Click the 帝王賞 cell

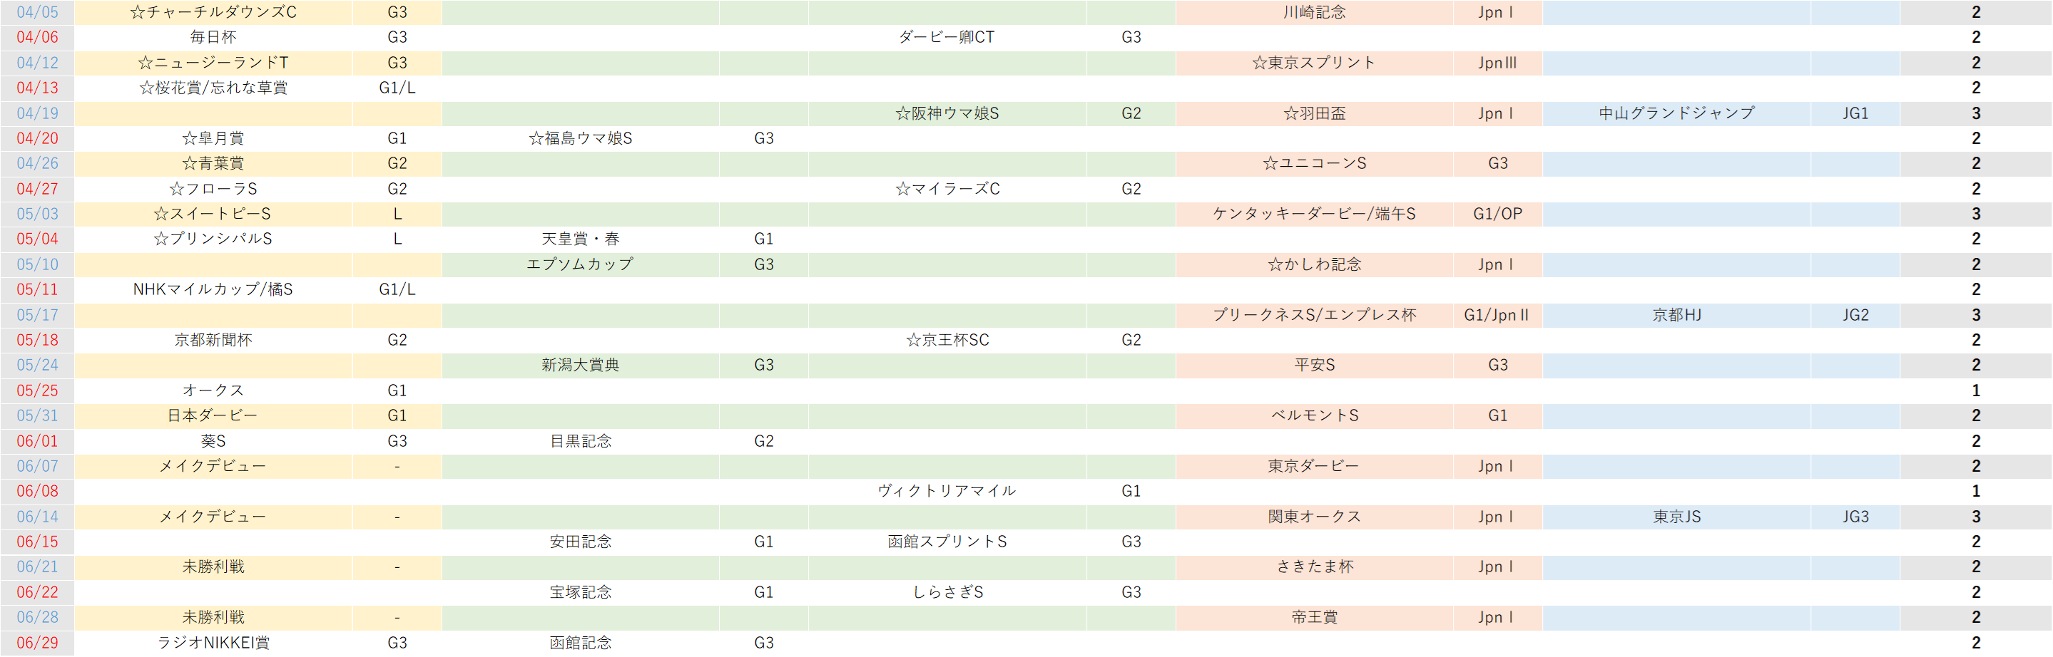click(x=1314, y=616)
